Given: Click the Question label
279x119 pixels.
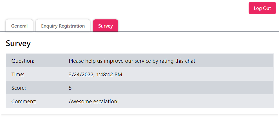Looking at the screenshot, I should click(x=23, y=61).
